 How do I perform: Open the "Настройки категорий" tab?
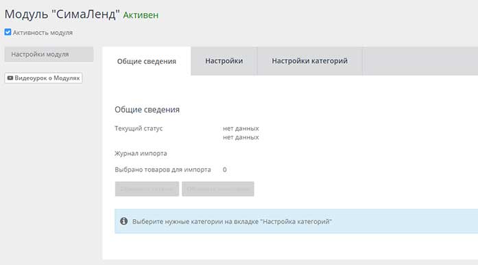coord(310,60)
